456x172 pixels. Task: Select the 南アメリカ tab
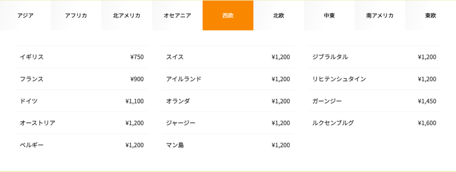(380, 15)
